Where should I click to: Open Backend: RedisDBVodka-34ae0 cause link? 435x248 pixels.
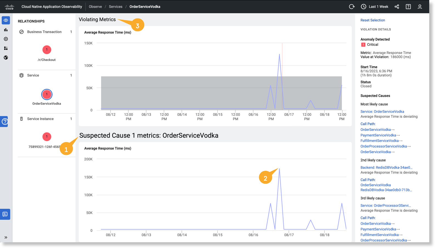pos(386,167)
